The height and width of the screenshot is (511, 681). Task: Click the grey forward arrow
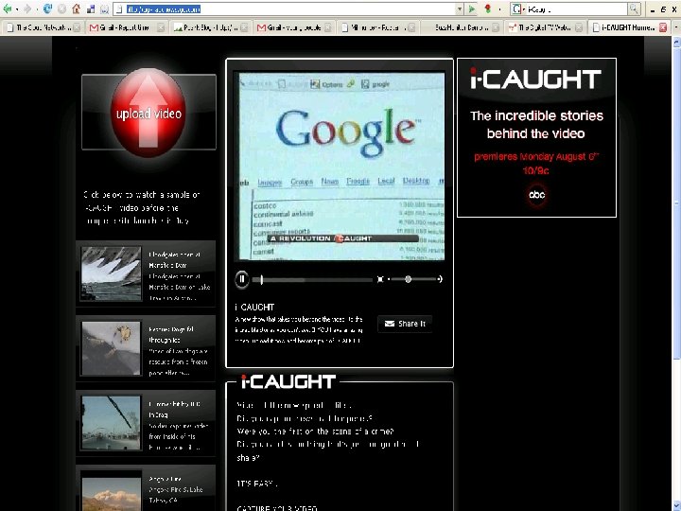(x=27, y=9)
